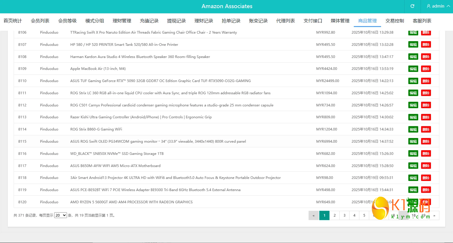Click the admin user icon in the top bar
This screenshot has height=243, width=453.
pyautogui.click(x=428, y=6)
